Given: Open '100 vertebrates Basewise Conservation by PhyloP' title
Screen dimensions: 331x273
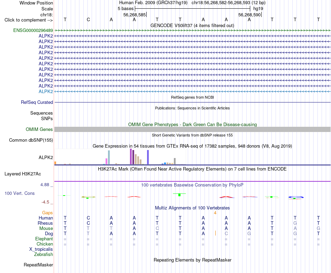Looking at the screenshot, I should click(192, 185).
